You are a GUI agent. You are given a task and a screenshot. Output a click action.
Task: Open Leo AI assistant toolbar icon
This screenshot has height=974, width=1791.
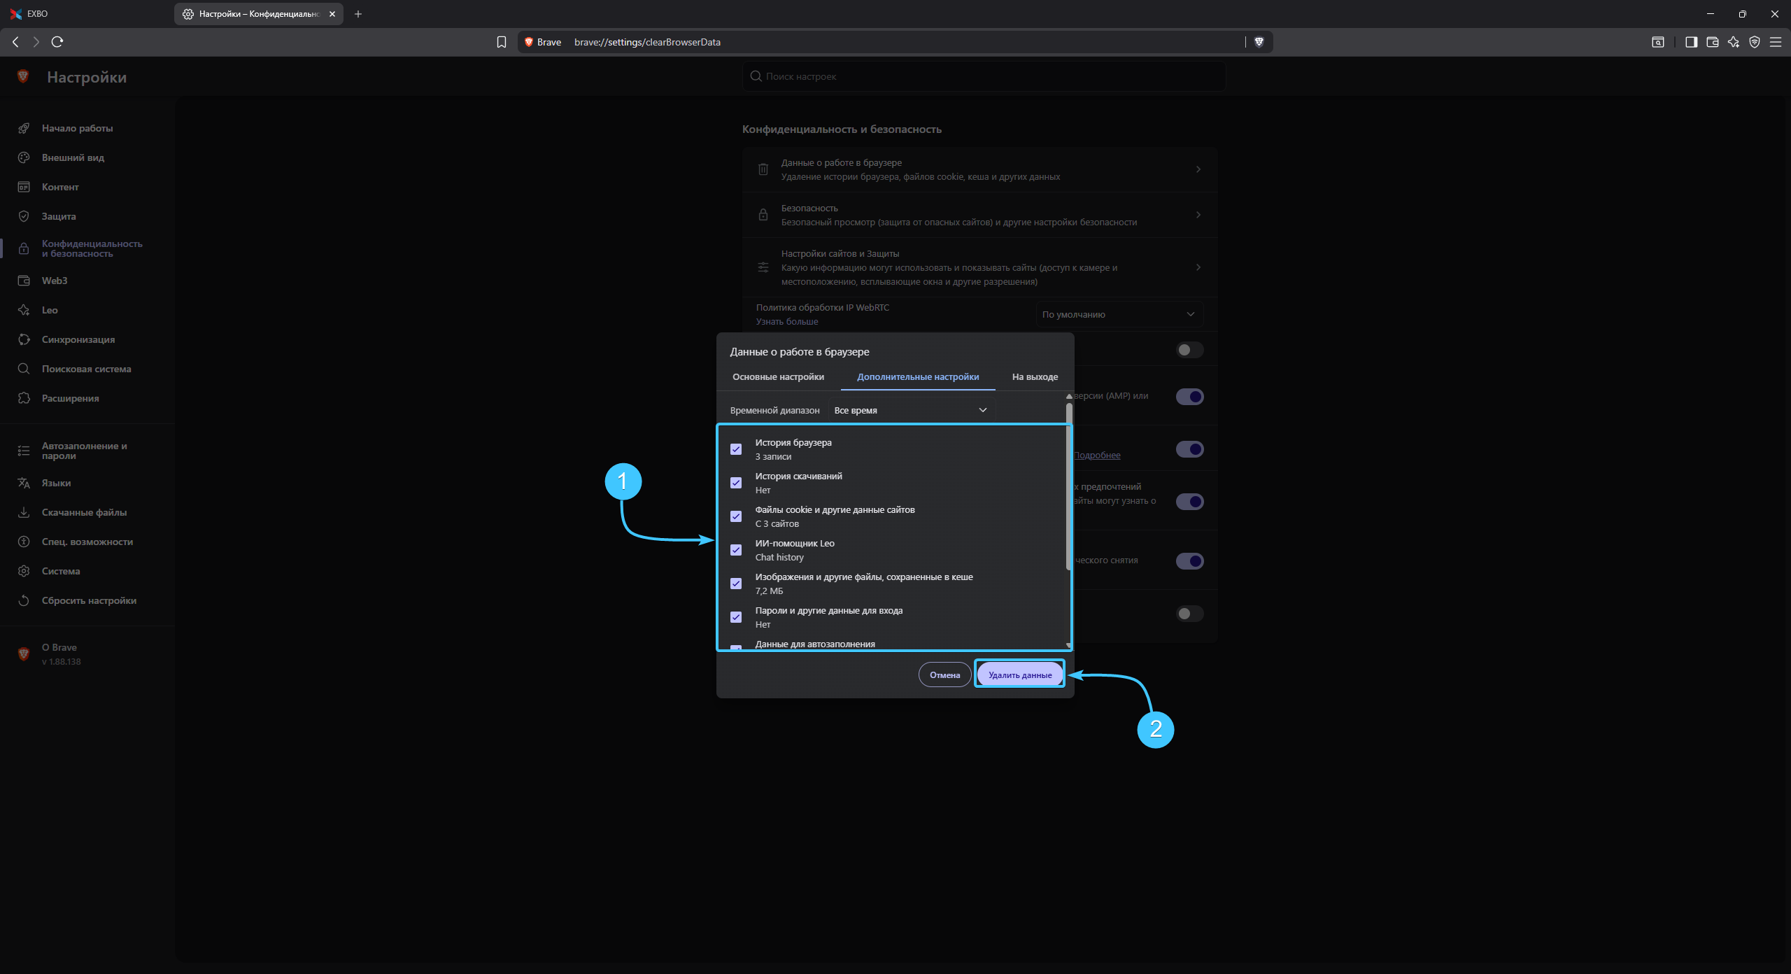(x=1733, y=42)
